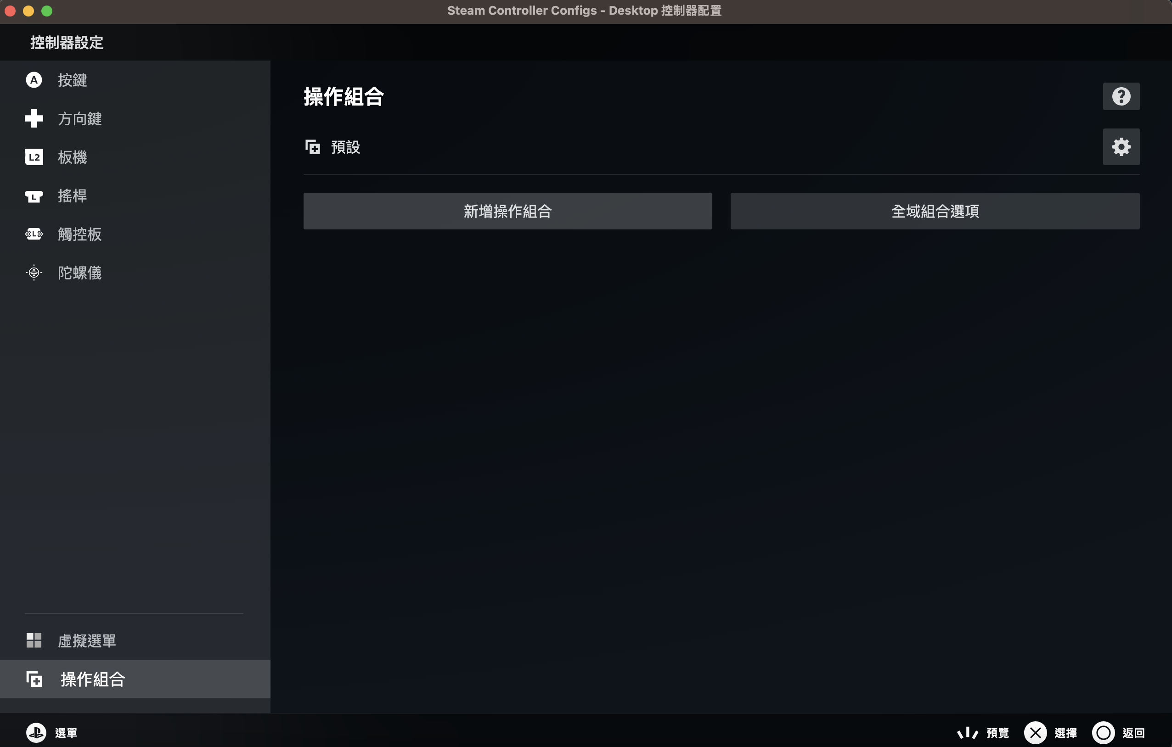Open the 板機 L2 trigger icon
The image size is (1172, 747).
pos(34,157)
